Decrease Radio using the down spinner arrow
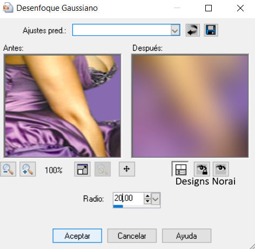 (147, 201)
